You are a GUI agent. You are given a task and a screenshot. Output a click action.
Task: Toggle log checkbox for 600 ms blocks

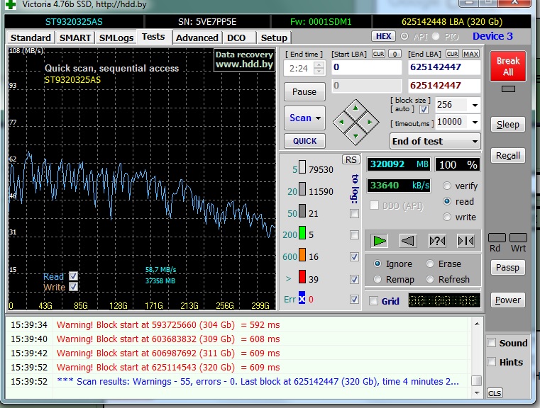[354, 257]
